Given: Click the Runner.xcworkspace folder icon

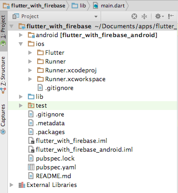Looking at the screenshot, I should [40, 79].
